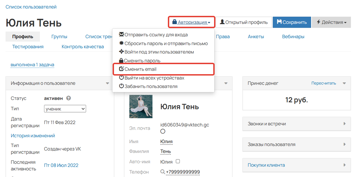The image size is (357, 177).
Task: Click the save disk icon on 'Сохранить'
Action: point(280,22)
